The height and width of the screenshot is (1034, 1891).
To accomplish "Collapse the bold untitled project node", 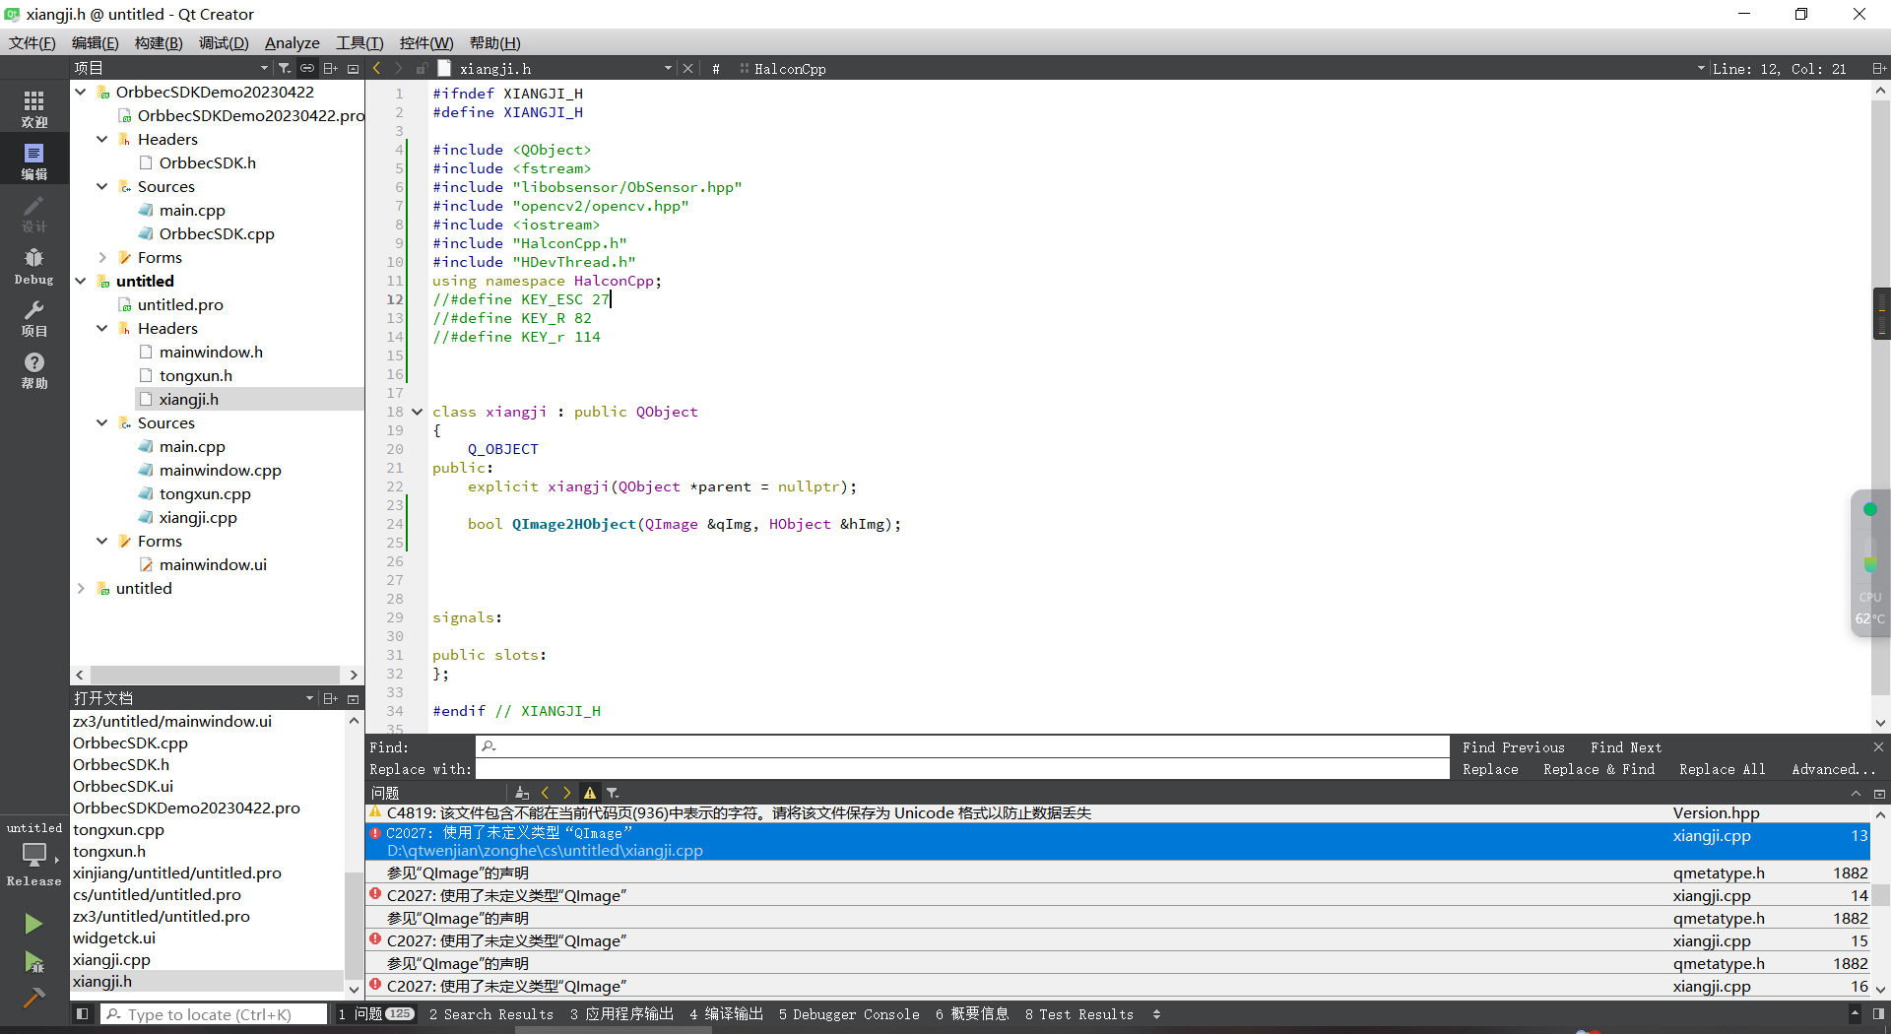I will click(x=81, y=281).
